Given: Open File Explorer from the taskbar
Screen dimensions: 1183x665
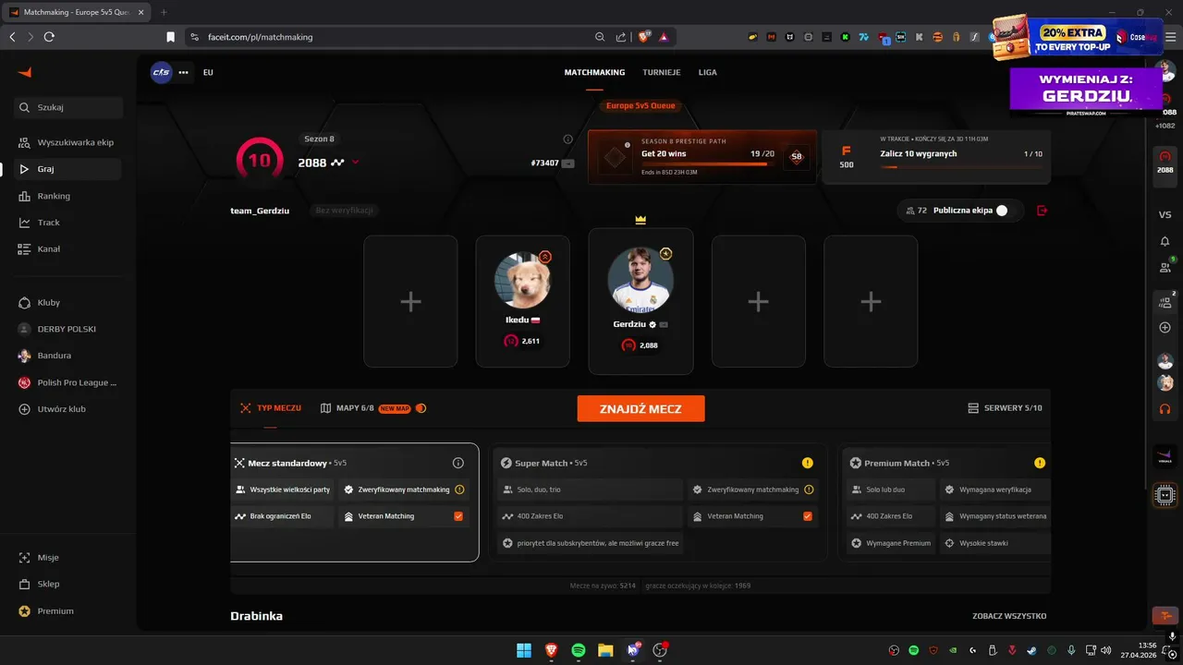Looking at the screenshot, I should click(x=605, y=650).
